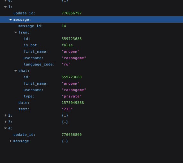
Task: Click the {…} preview of item 2
Action: coord(65,115)
